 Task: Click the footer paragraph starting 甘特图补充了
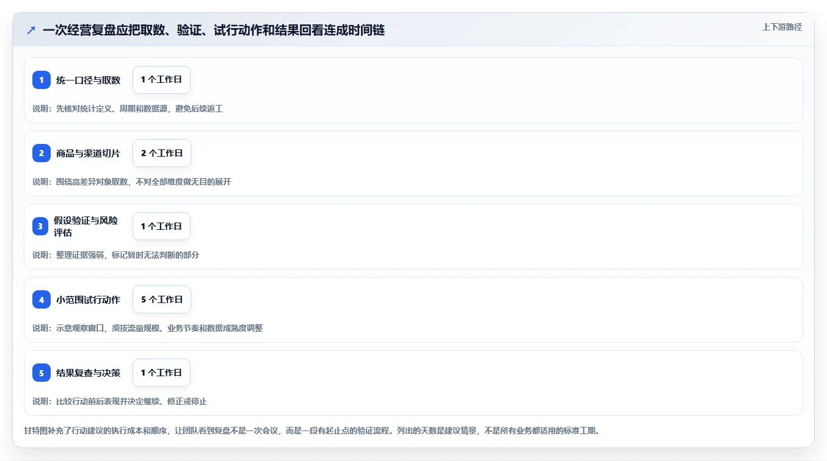pos(312,431)
